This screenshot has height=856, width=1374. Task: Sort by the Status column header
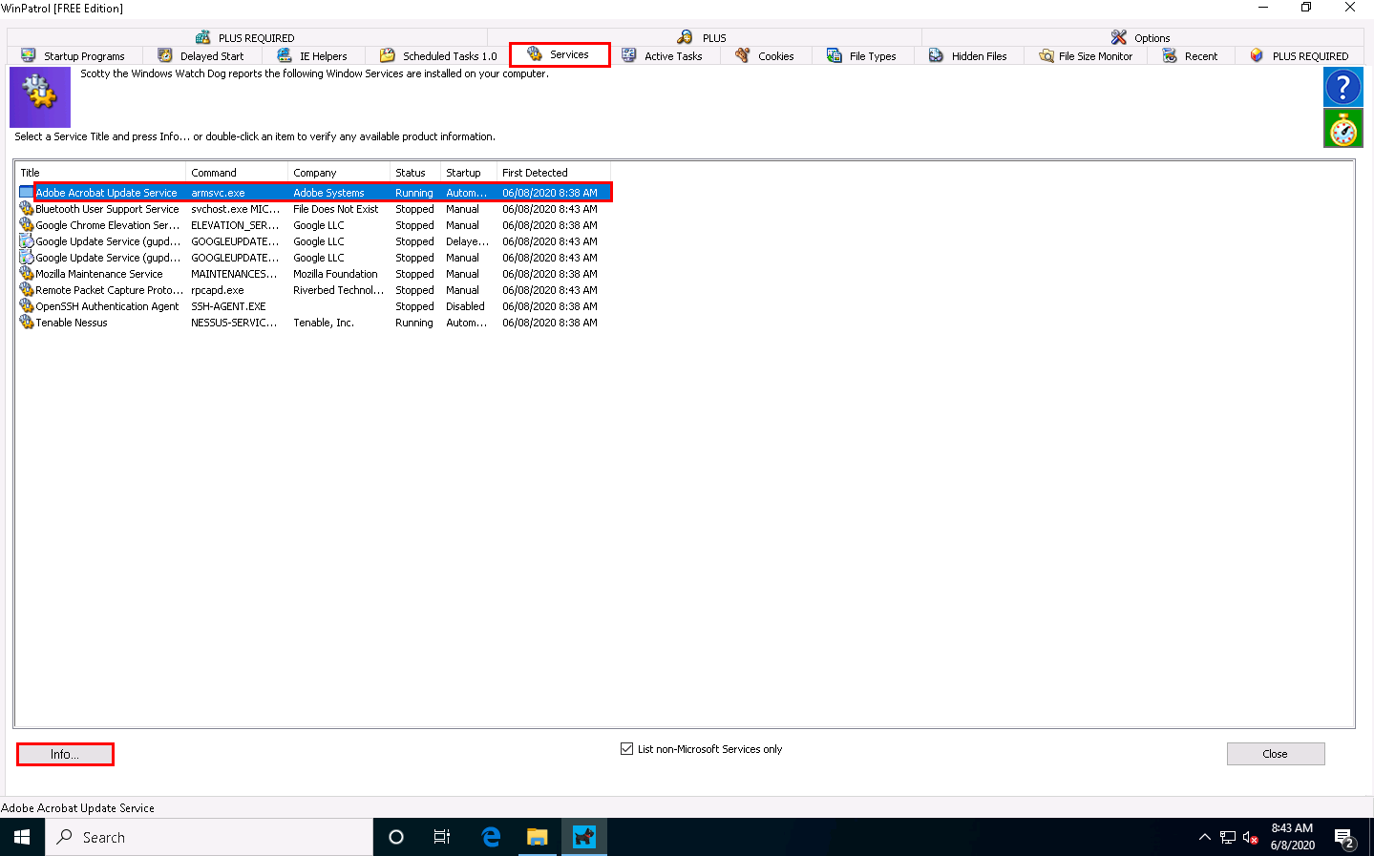pos(415,173)
